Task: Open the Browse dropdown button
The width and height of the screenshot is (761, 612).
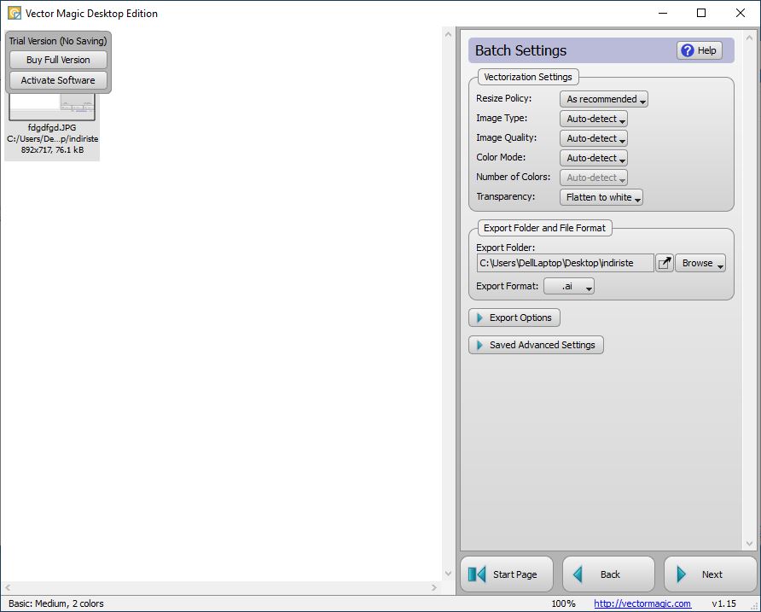Action: (x=700, y=263)
